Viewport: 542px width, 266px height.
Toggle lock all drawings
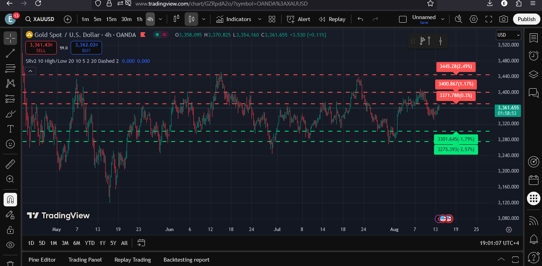coord(10,230)
